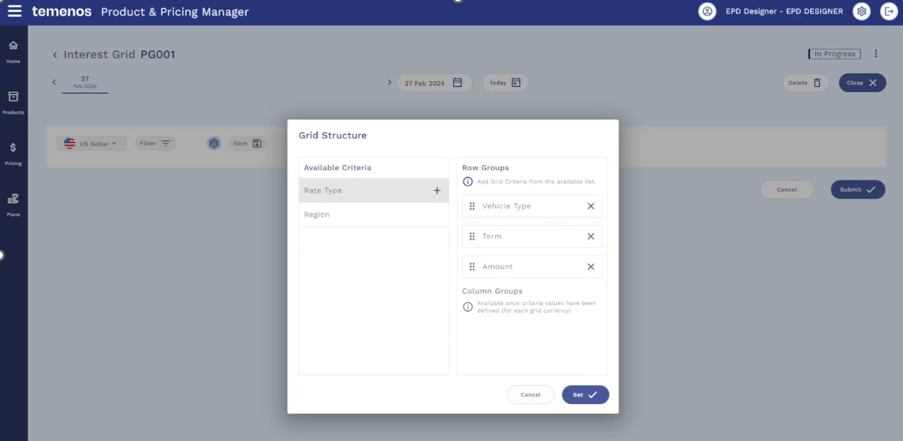This screenshot has height=441, width=903.
Task: Click the logout icon in header
Action: click(x=889, y=11)
